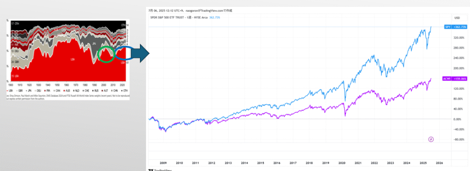Viewport: 470px width, 171px height.
Task: Click the 362.73% value in the chart header
Action: coord(215,18)
